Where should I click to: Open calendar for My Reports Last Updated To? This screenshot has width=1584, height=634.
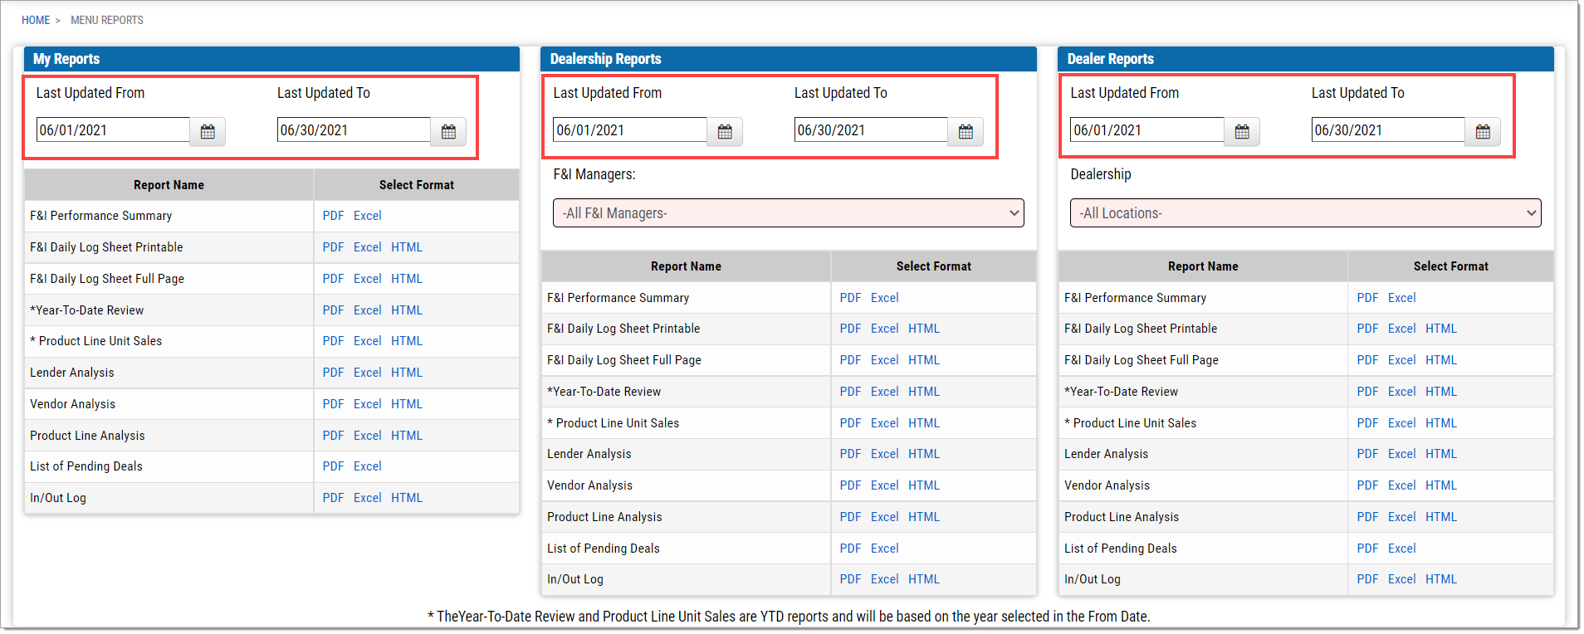(x=448, y=131)
